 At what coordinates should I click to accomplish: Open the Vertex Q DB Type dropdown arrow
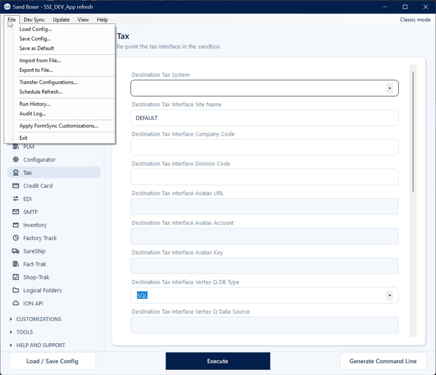[x=390, y=295]
